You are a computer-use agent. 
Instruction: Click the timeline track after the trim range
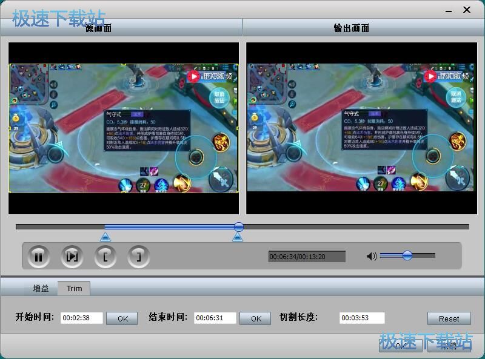pyautogui.click(x=356, y=227)
